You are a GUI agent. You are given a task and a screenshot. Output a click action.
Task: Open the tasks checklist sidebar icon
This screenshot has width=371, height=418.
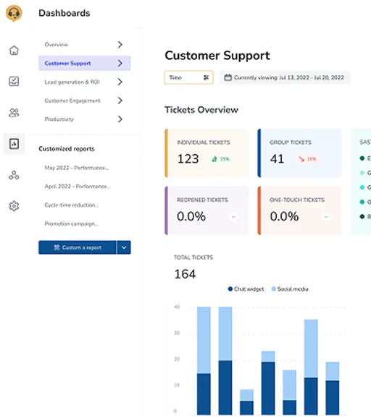tap(14, 81)
